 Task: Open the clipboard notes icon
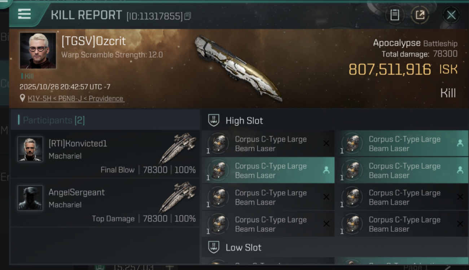[x=394, y=15]
